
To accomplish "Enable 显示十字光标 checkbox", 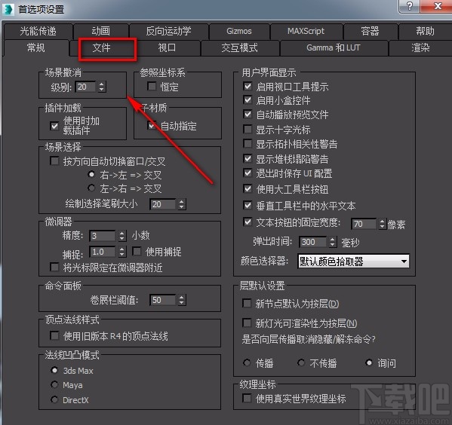I will coord(248,129).
